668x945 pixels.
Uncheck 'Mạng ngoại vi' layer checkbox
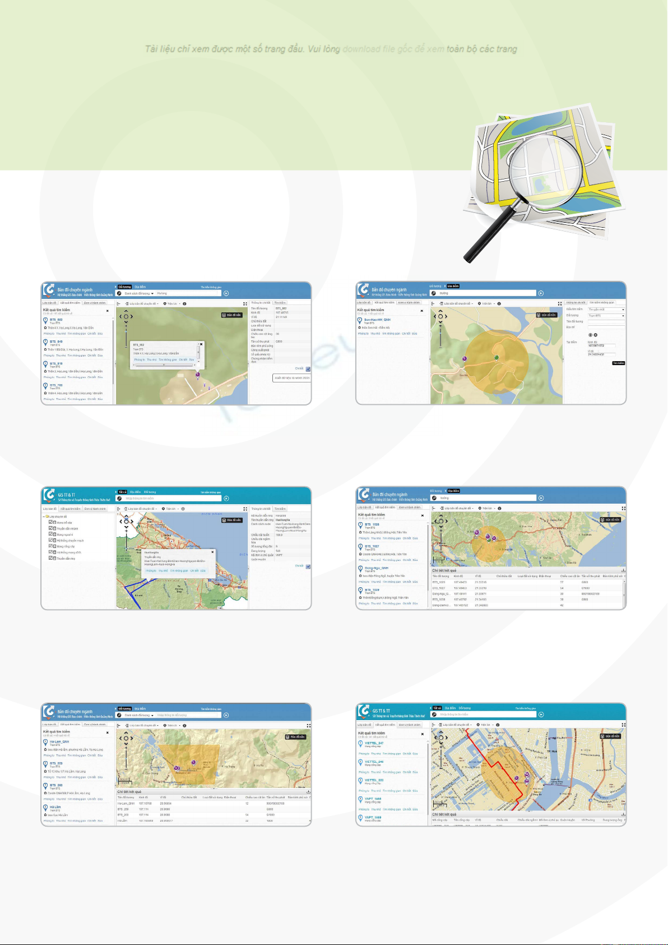point(50,534)
